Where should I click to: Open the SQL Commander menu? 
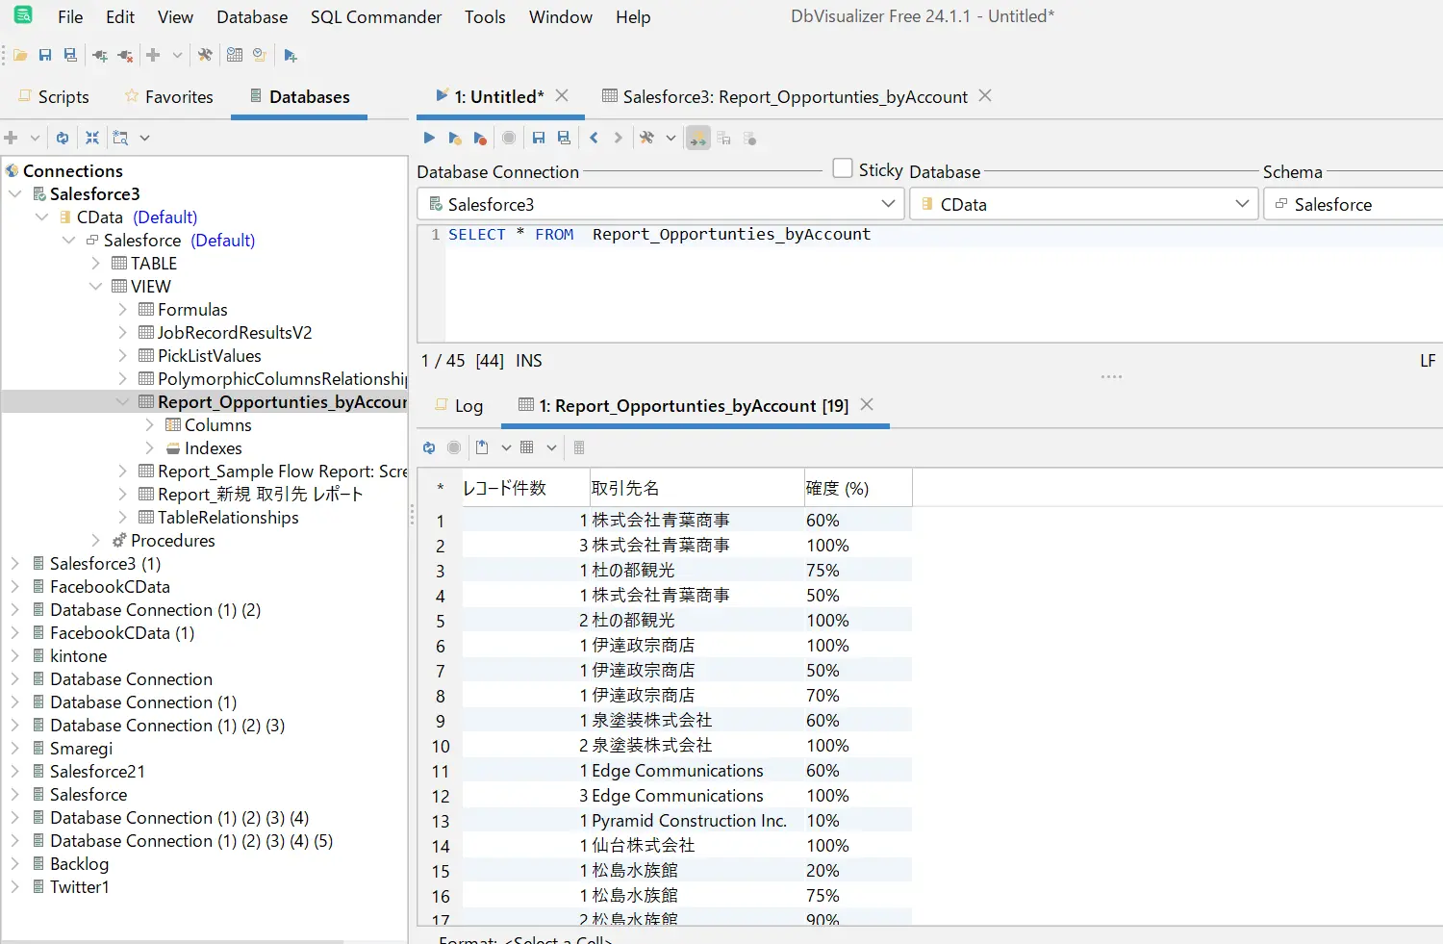tap(375, 17)
